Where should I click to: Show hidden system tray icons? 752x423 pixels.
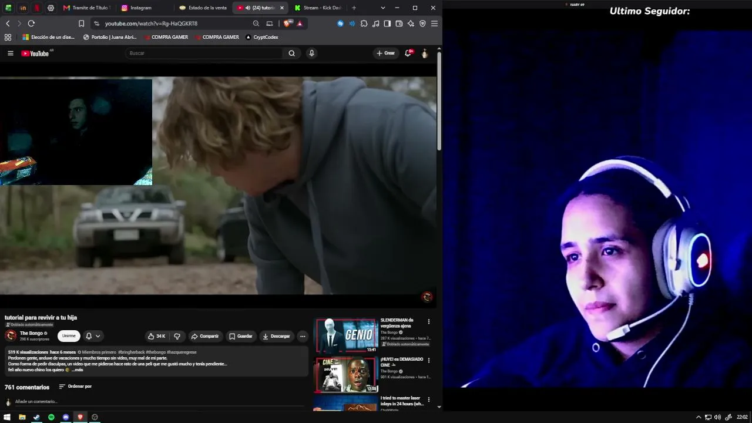(699, 417)
